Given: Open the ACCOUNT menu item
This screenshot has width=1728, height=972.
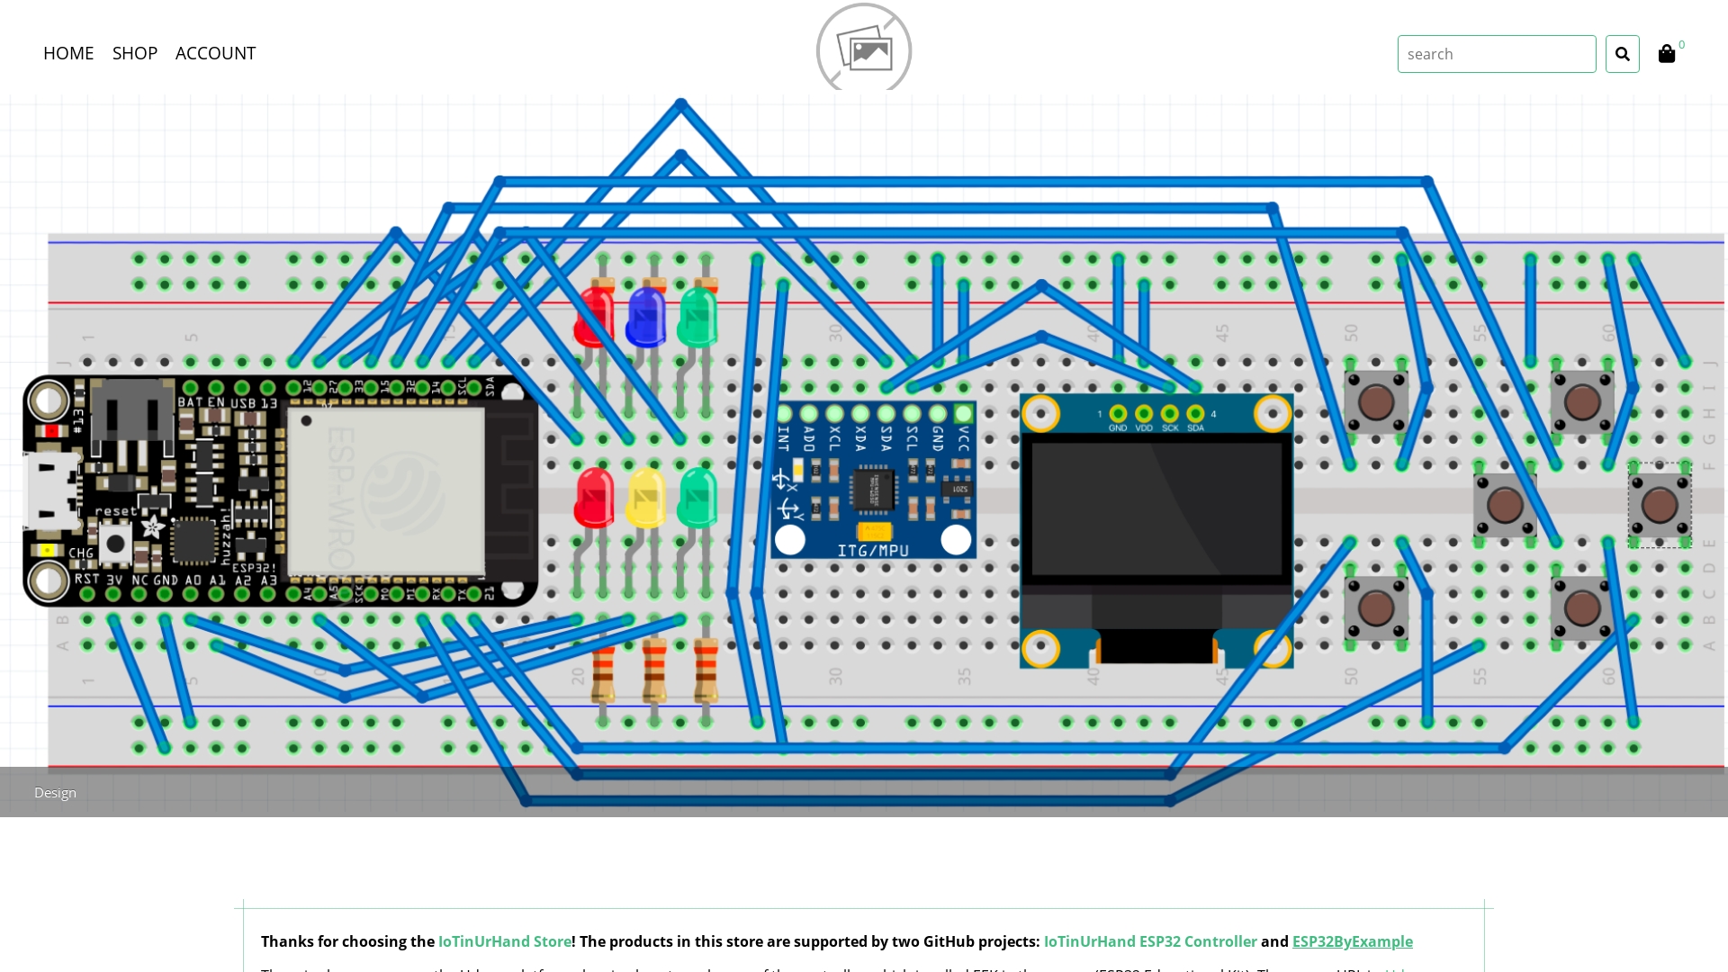Looking at the screenshot, I should pos(215,53).
